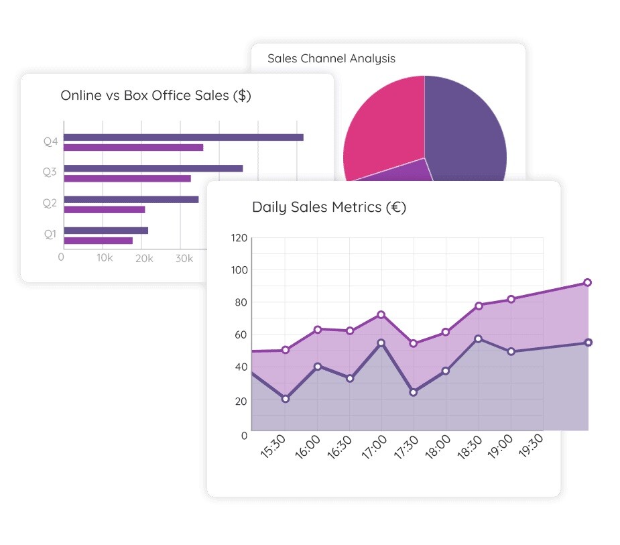Click the 20k label on bar chart axis
Image resolution: width=620 pixels, height=545 pixels.
(144, 259)
